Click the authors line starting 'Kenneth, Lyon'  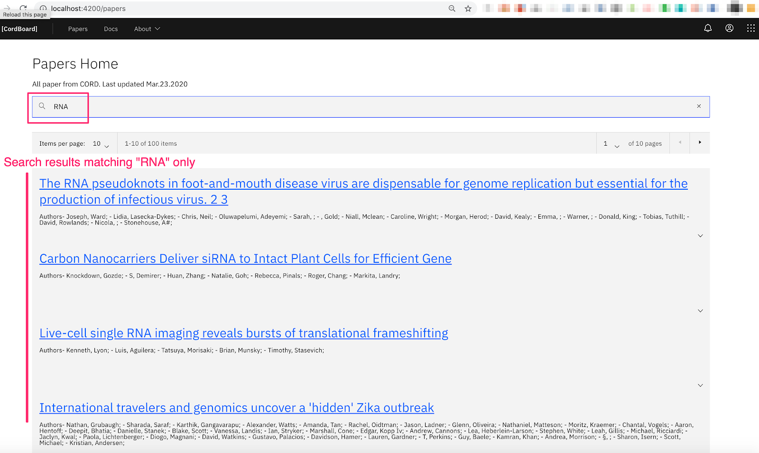pyautogui.click(x=182, y=350)
